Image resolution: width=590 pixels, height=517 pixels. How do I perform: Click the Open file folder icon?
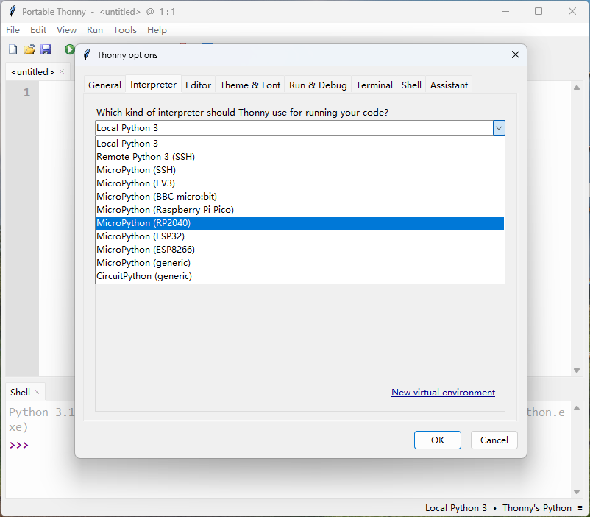(x=29, y=49)
